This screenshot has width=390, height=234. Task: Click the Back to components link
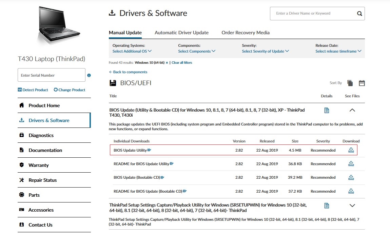[x=128, y=72]
